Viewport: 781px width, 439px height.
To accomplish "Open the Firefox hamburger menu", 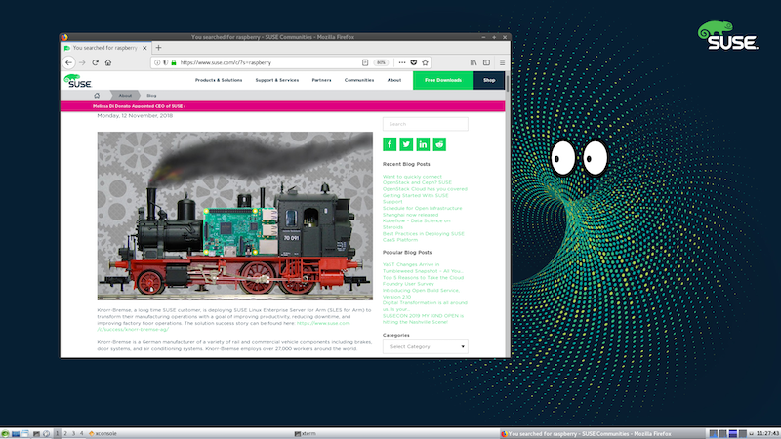I will click(504, 62).
